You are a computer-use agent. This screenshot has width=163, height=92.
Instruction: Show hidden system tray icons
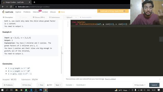pos(129,90)
